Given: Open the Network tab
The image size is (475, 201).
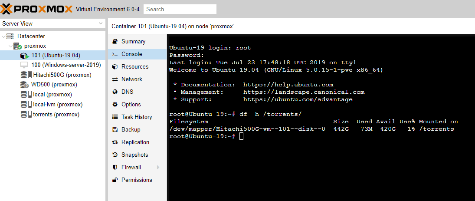Looking at the screenshot, I should [x=137, y=79].
